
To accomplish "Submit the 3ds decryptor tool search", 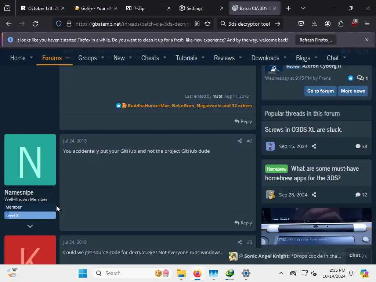I will coord(278,24).
